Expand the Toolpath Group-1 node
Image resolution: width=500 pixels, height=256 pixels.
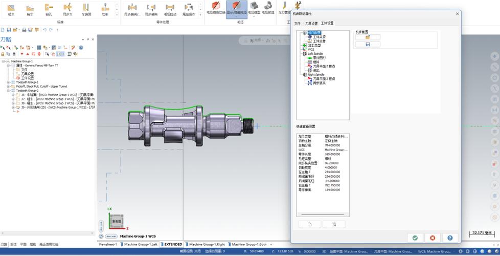pyautogui.click(x=8, y=82)
